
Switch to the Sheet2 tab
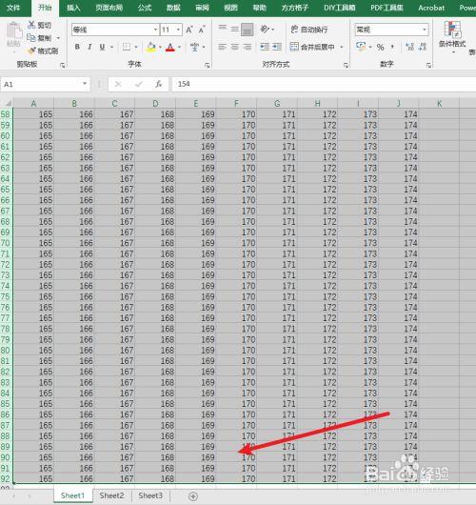[111, 495]
